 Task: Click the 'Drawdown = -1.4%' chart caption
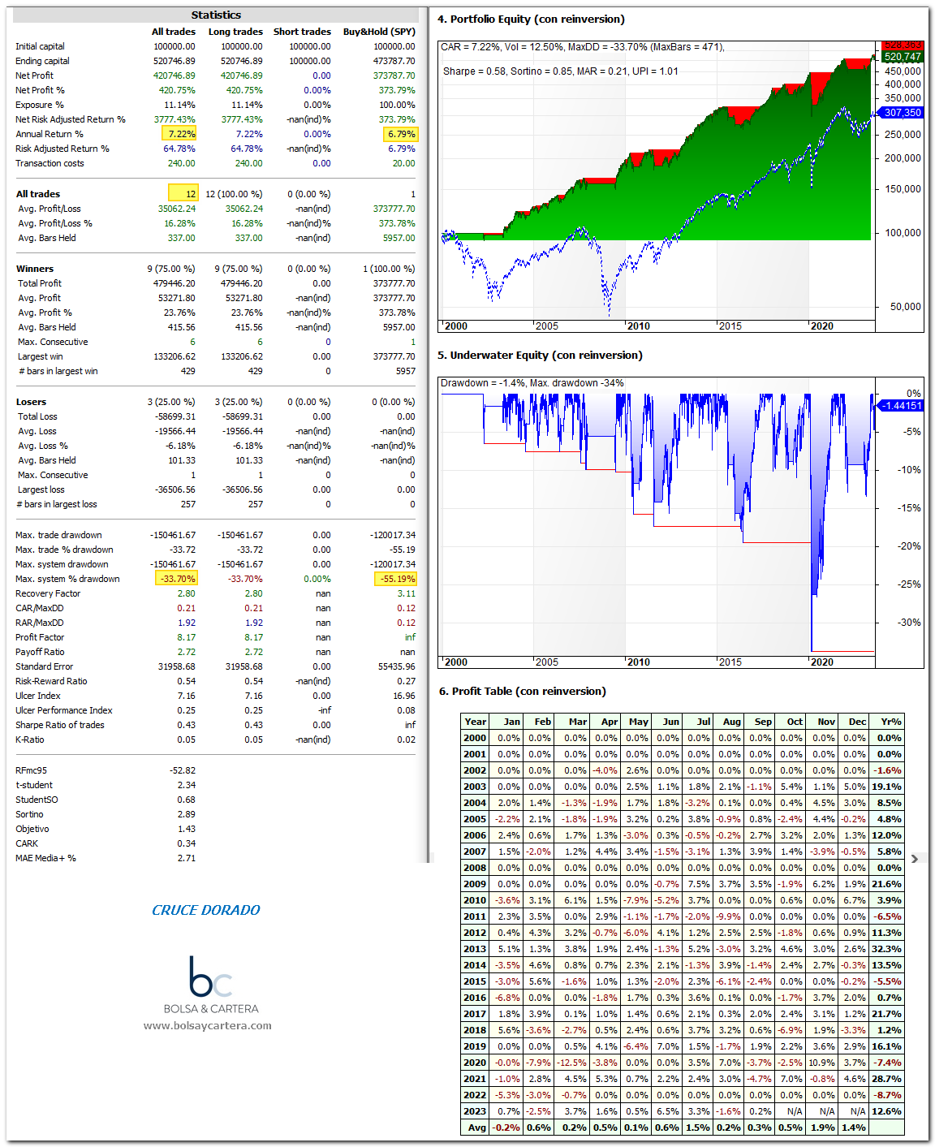pyautogui.click(x=532, y=383)
